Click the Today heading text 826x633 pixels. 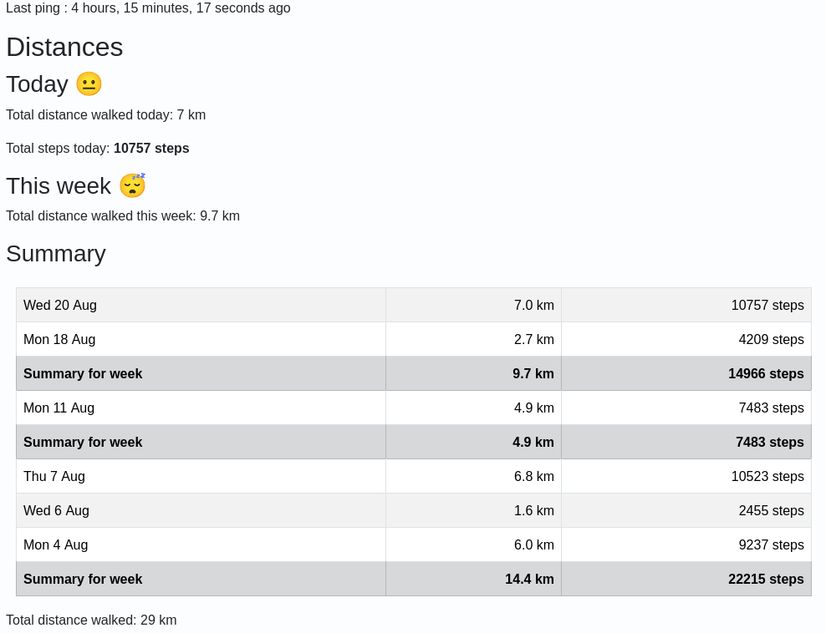38,84
